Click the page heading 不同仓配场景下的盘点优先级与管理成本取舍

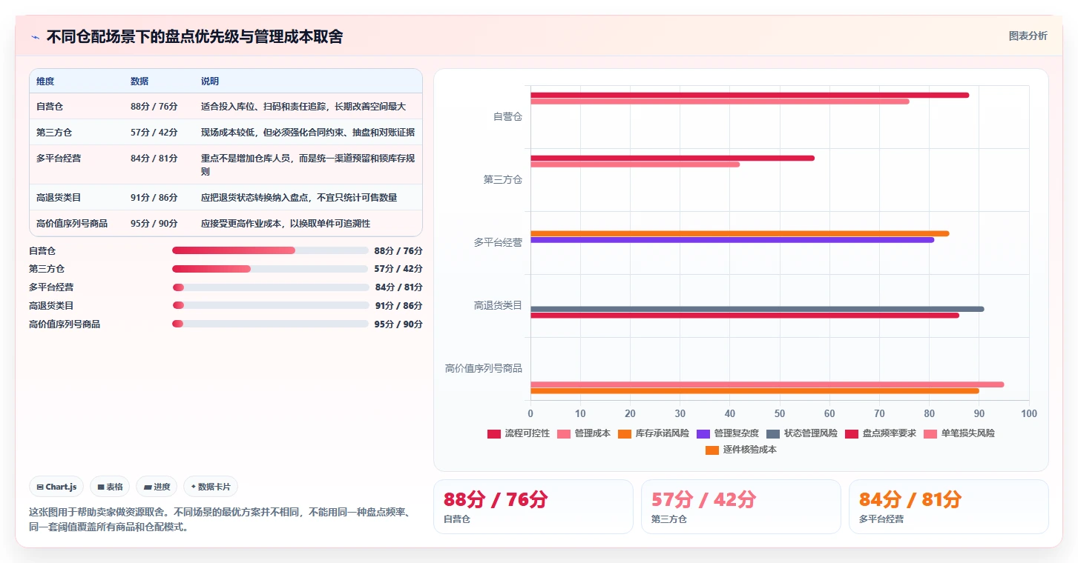click(x=194, y=37)
